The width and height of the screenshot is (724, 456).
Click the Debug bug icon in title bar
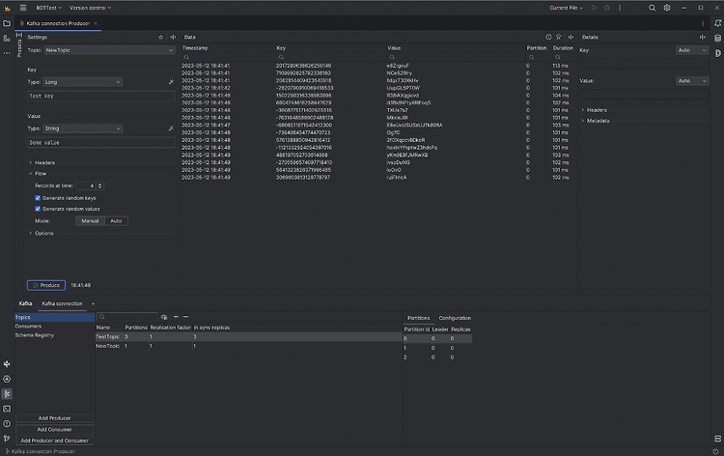pyautogui.click(x=607, y=8)
